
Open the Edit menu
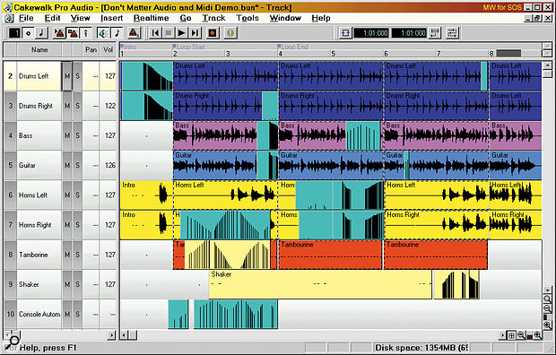(x=53, y=18)
